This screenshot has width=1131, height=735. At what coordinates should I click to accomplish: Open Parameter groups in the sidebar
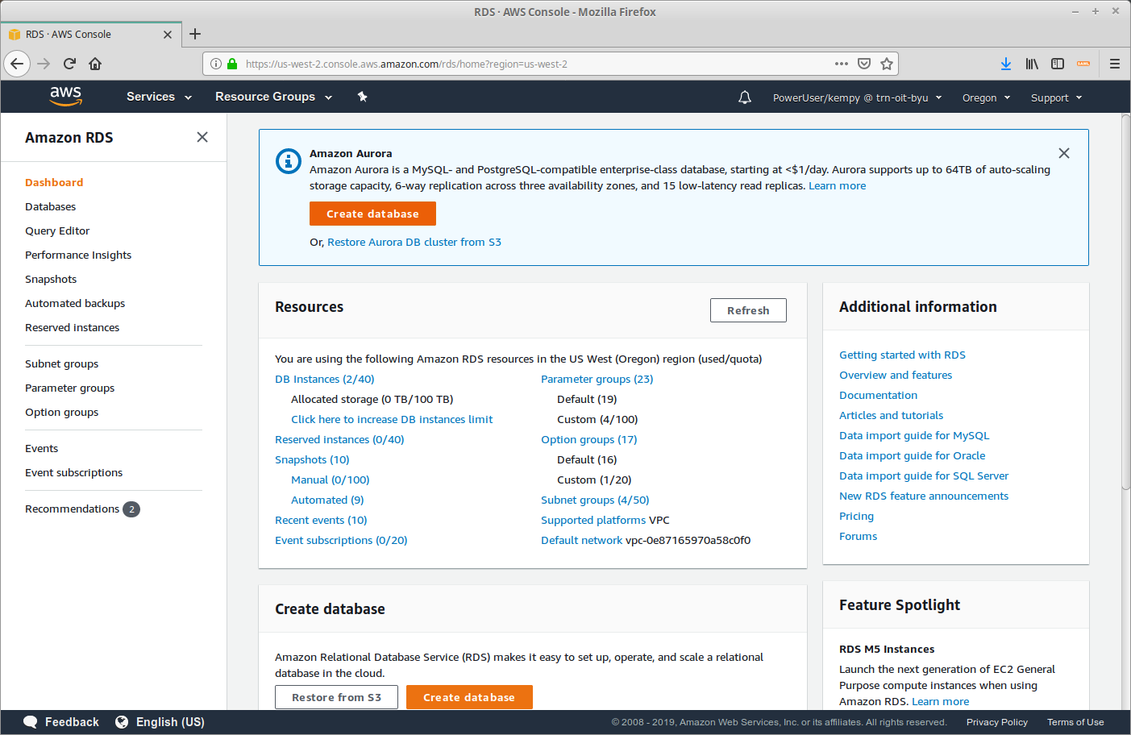(69, 388)
